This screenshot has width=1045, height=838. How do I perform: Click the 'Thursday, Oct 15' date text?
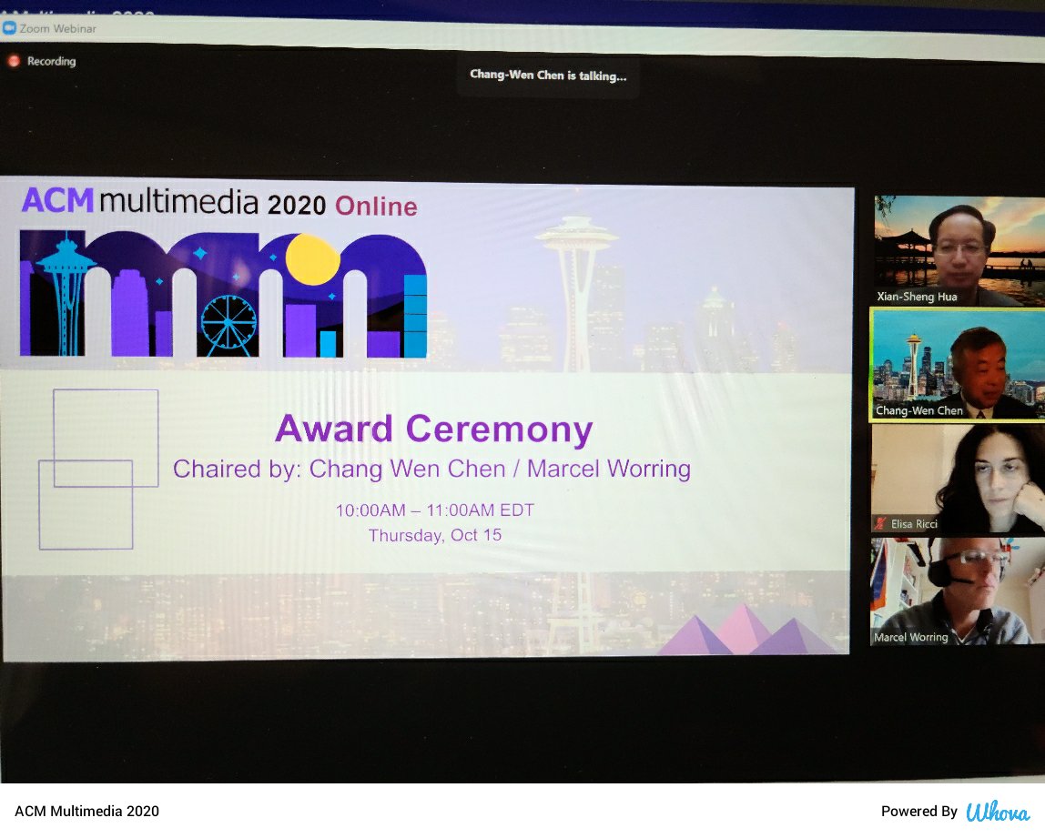pyautogui.click(x=434, y=536)
